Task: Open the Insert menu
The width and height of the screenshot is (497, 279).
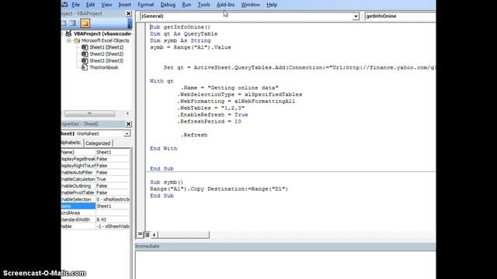Action: (x=124, y=5)
